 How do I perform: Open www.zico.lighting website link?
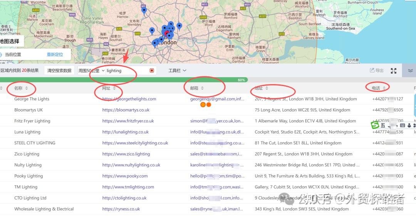[x=126, y=154]
